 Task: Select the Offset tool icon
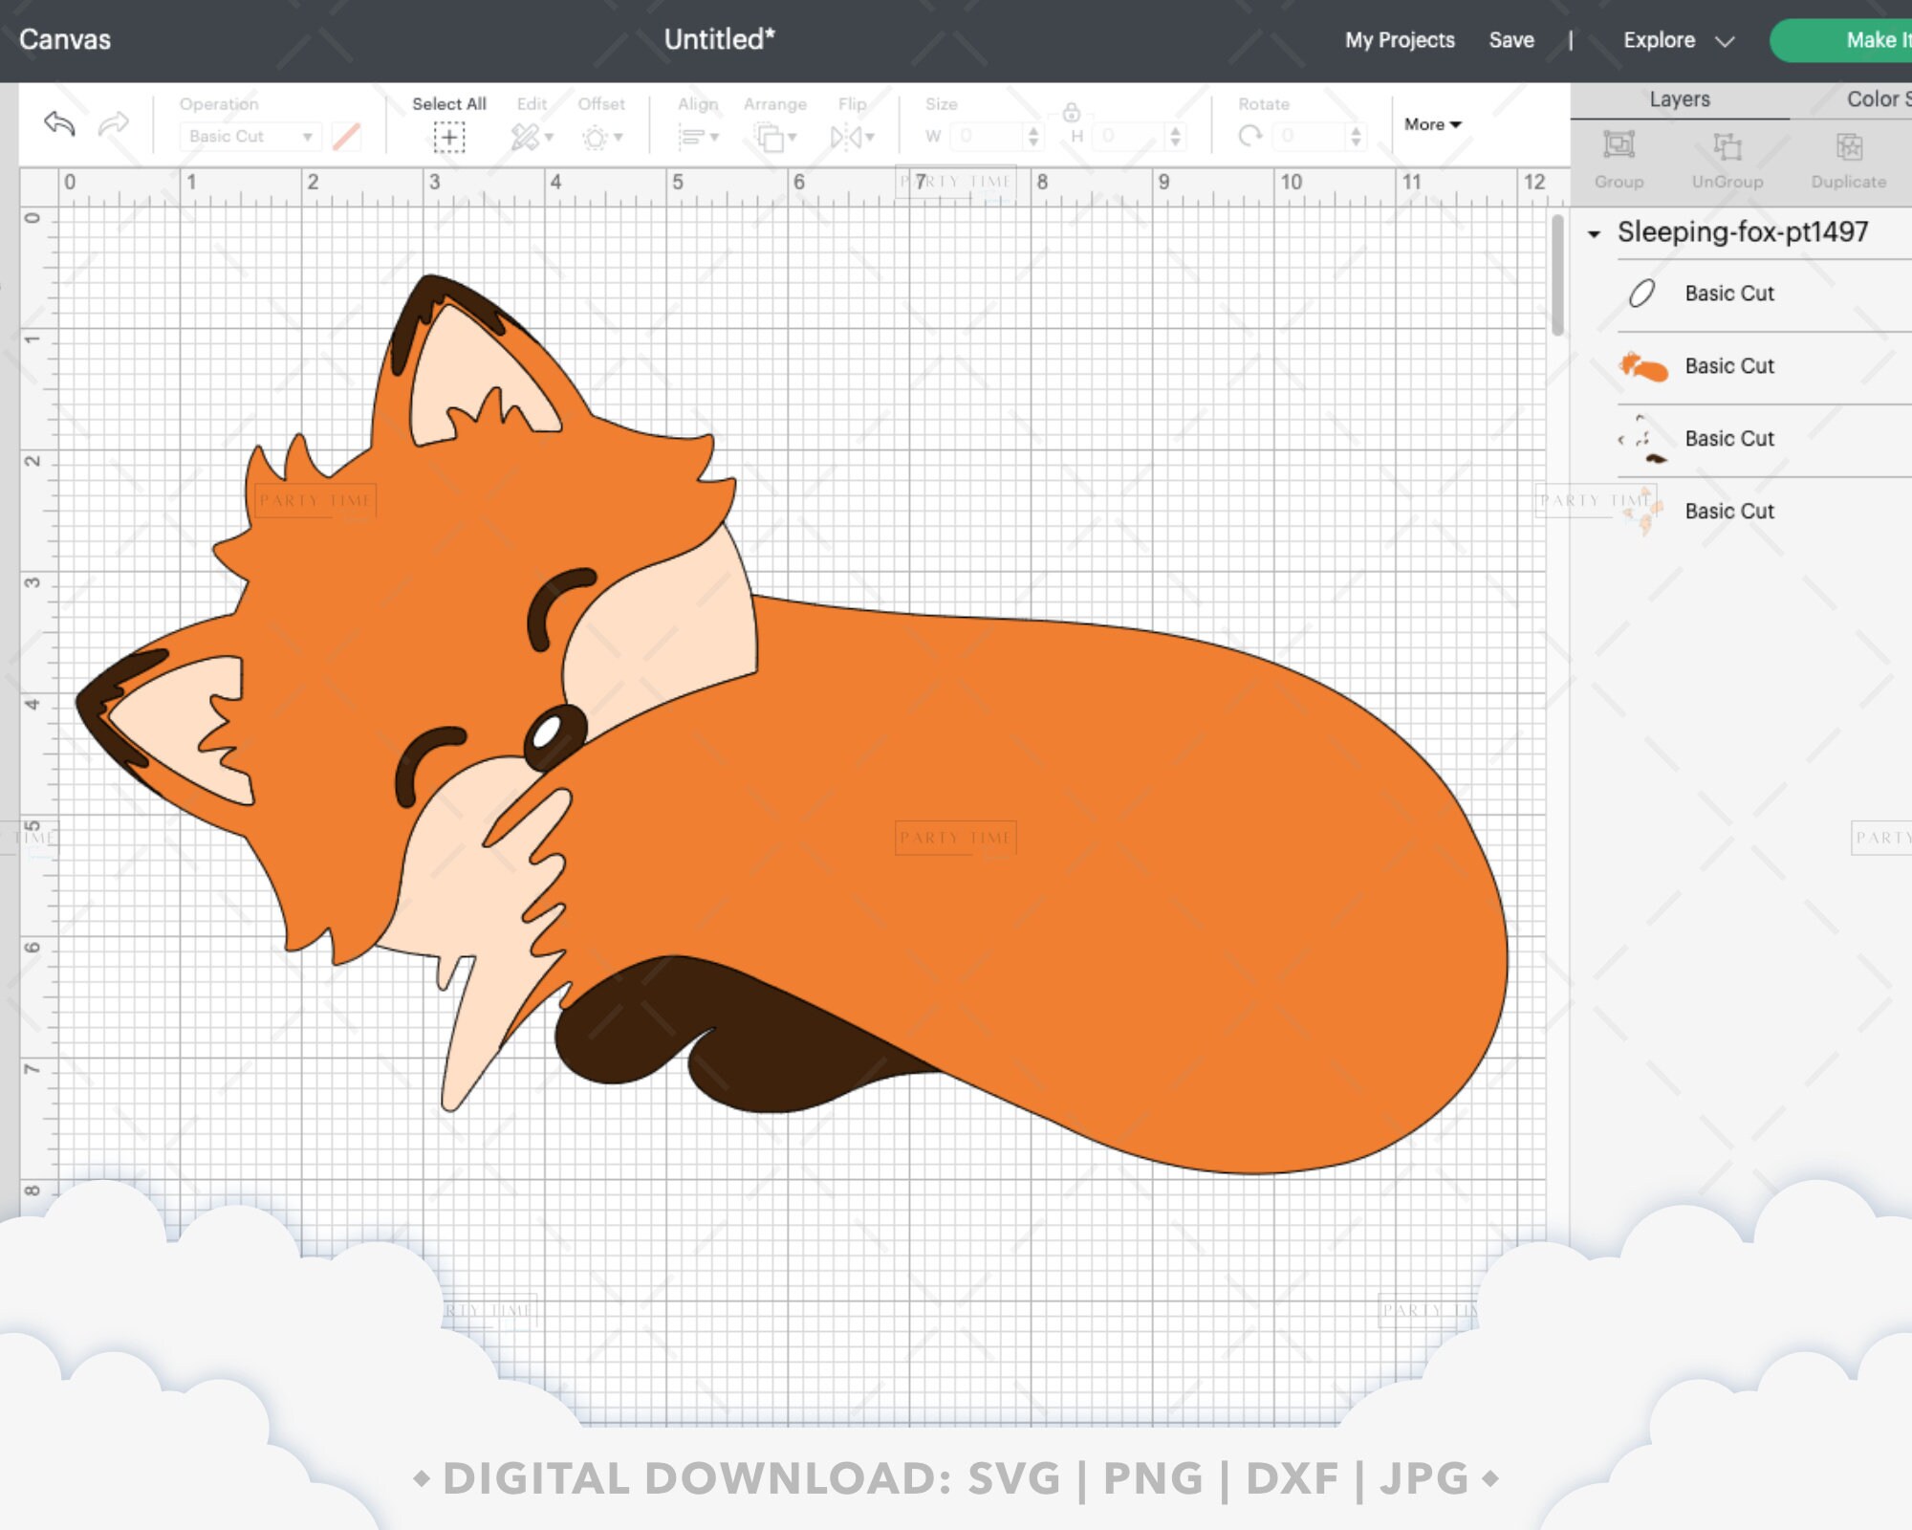595,136
